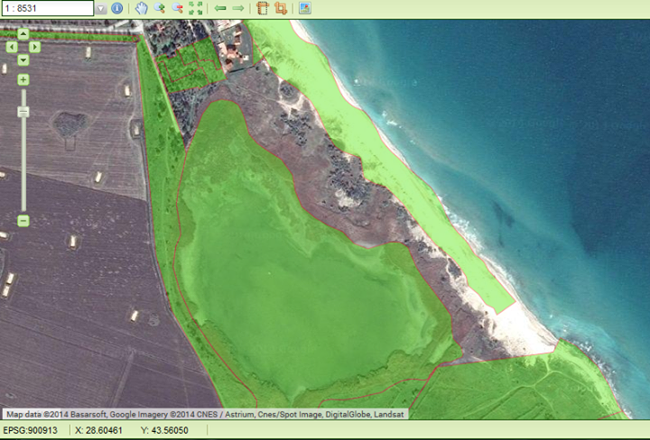
Task: Pan the map west with left arrow
Action: [11, 46]
